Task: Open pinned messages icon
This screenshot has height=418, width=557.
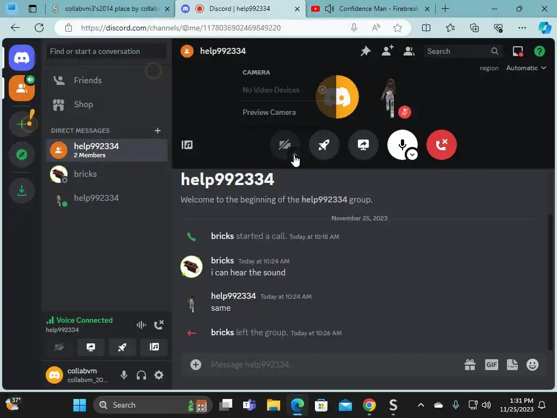Action: 366,51
